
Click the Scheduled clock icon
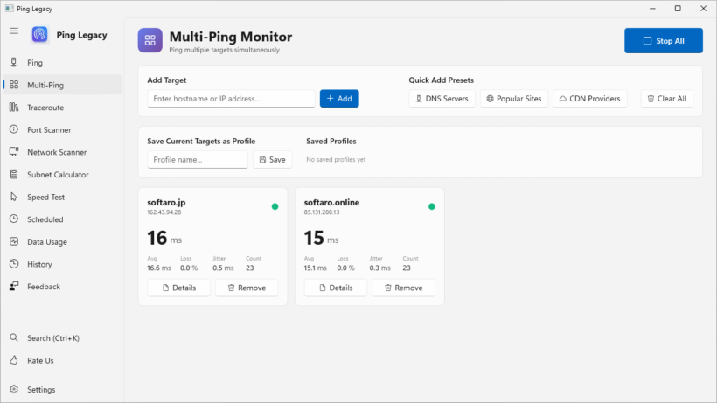(x=14, y=219)
